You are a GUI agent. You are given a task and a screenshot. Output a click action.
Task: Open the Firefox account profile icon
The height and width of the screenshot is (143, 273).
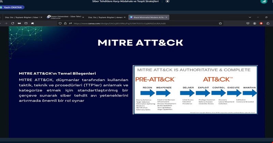pyautogui.click(x=255, y=23)
